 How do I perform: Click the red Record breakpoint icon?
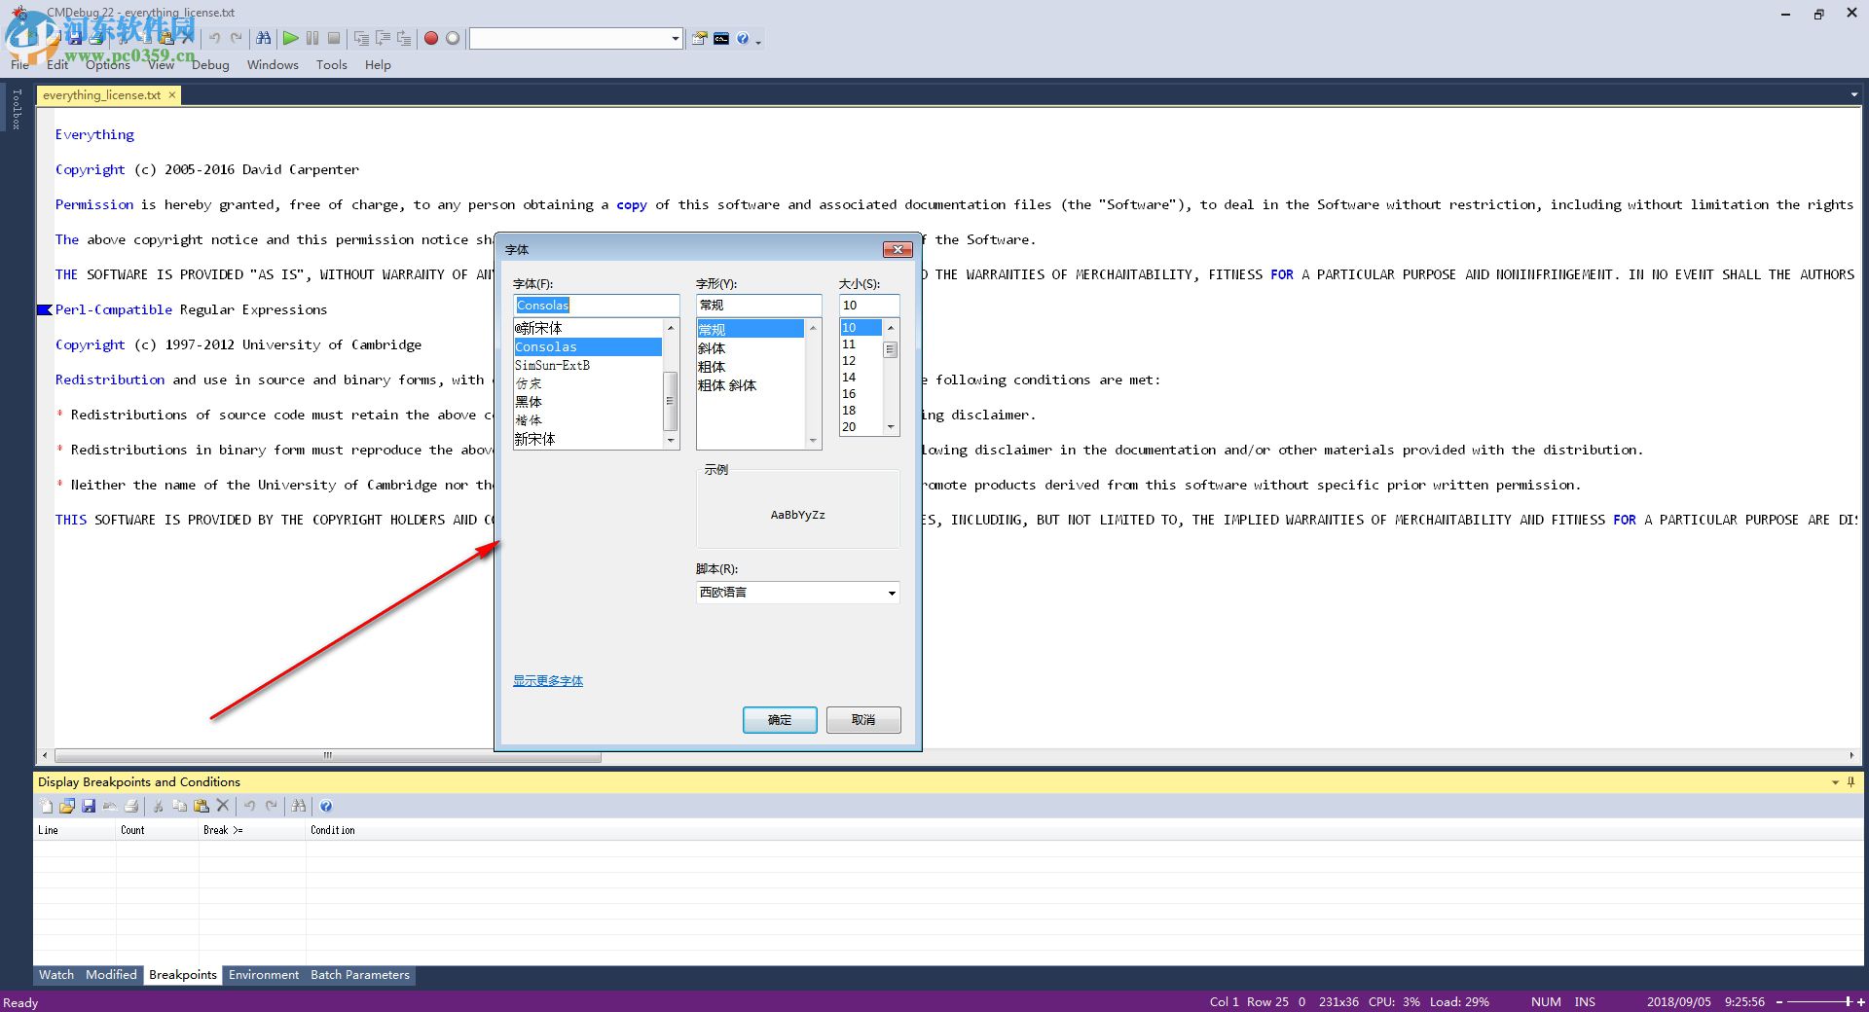point(431,38)
